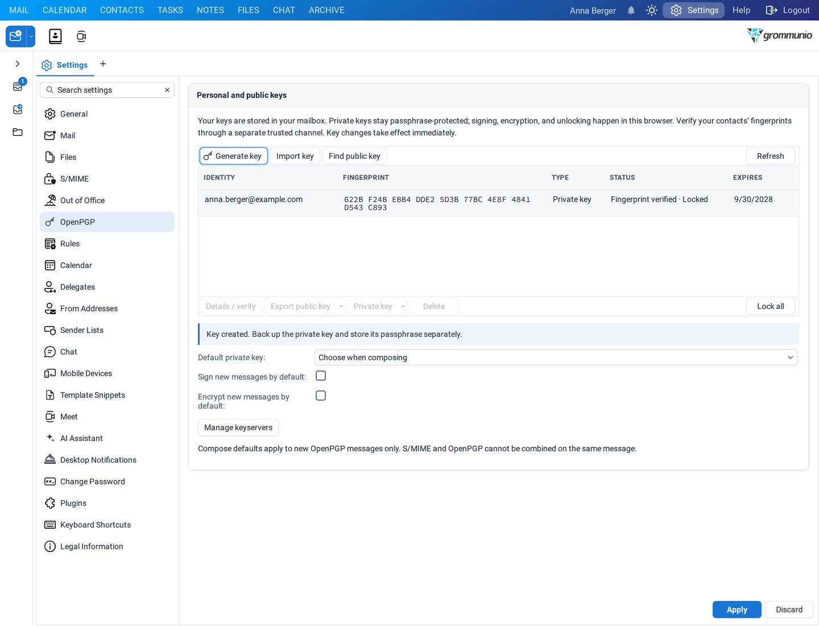819x626 pixels.
Task: Switch to the CHAT top menu
Action: [284, 10]
